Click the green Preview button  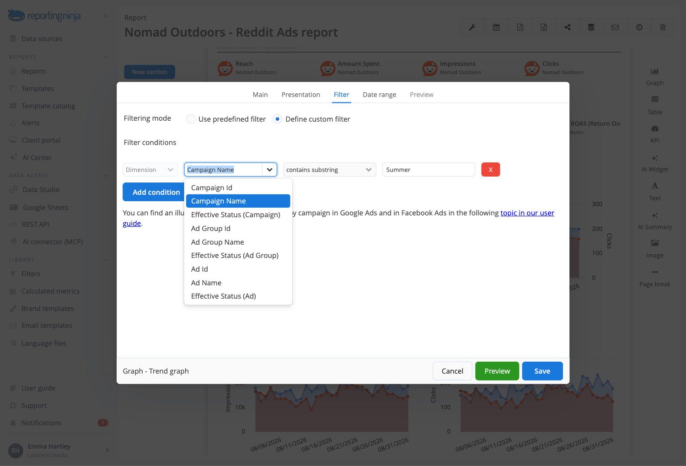point(497,371)
